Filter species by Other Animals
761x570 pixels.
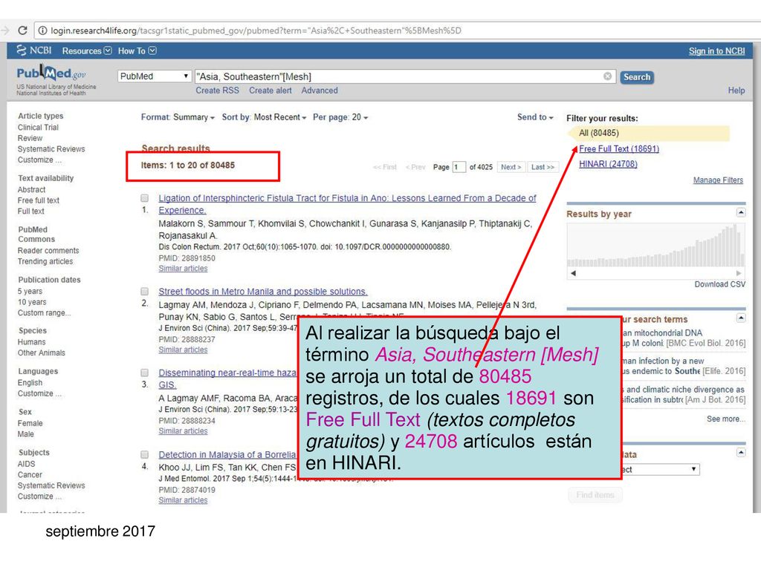point(42,353)
